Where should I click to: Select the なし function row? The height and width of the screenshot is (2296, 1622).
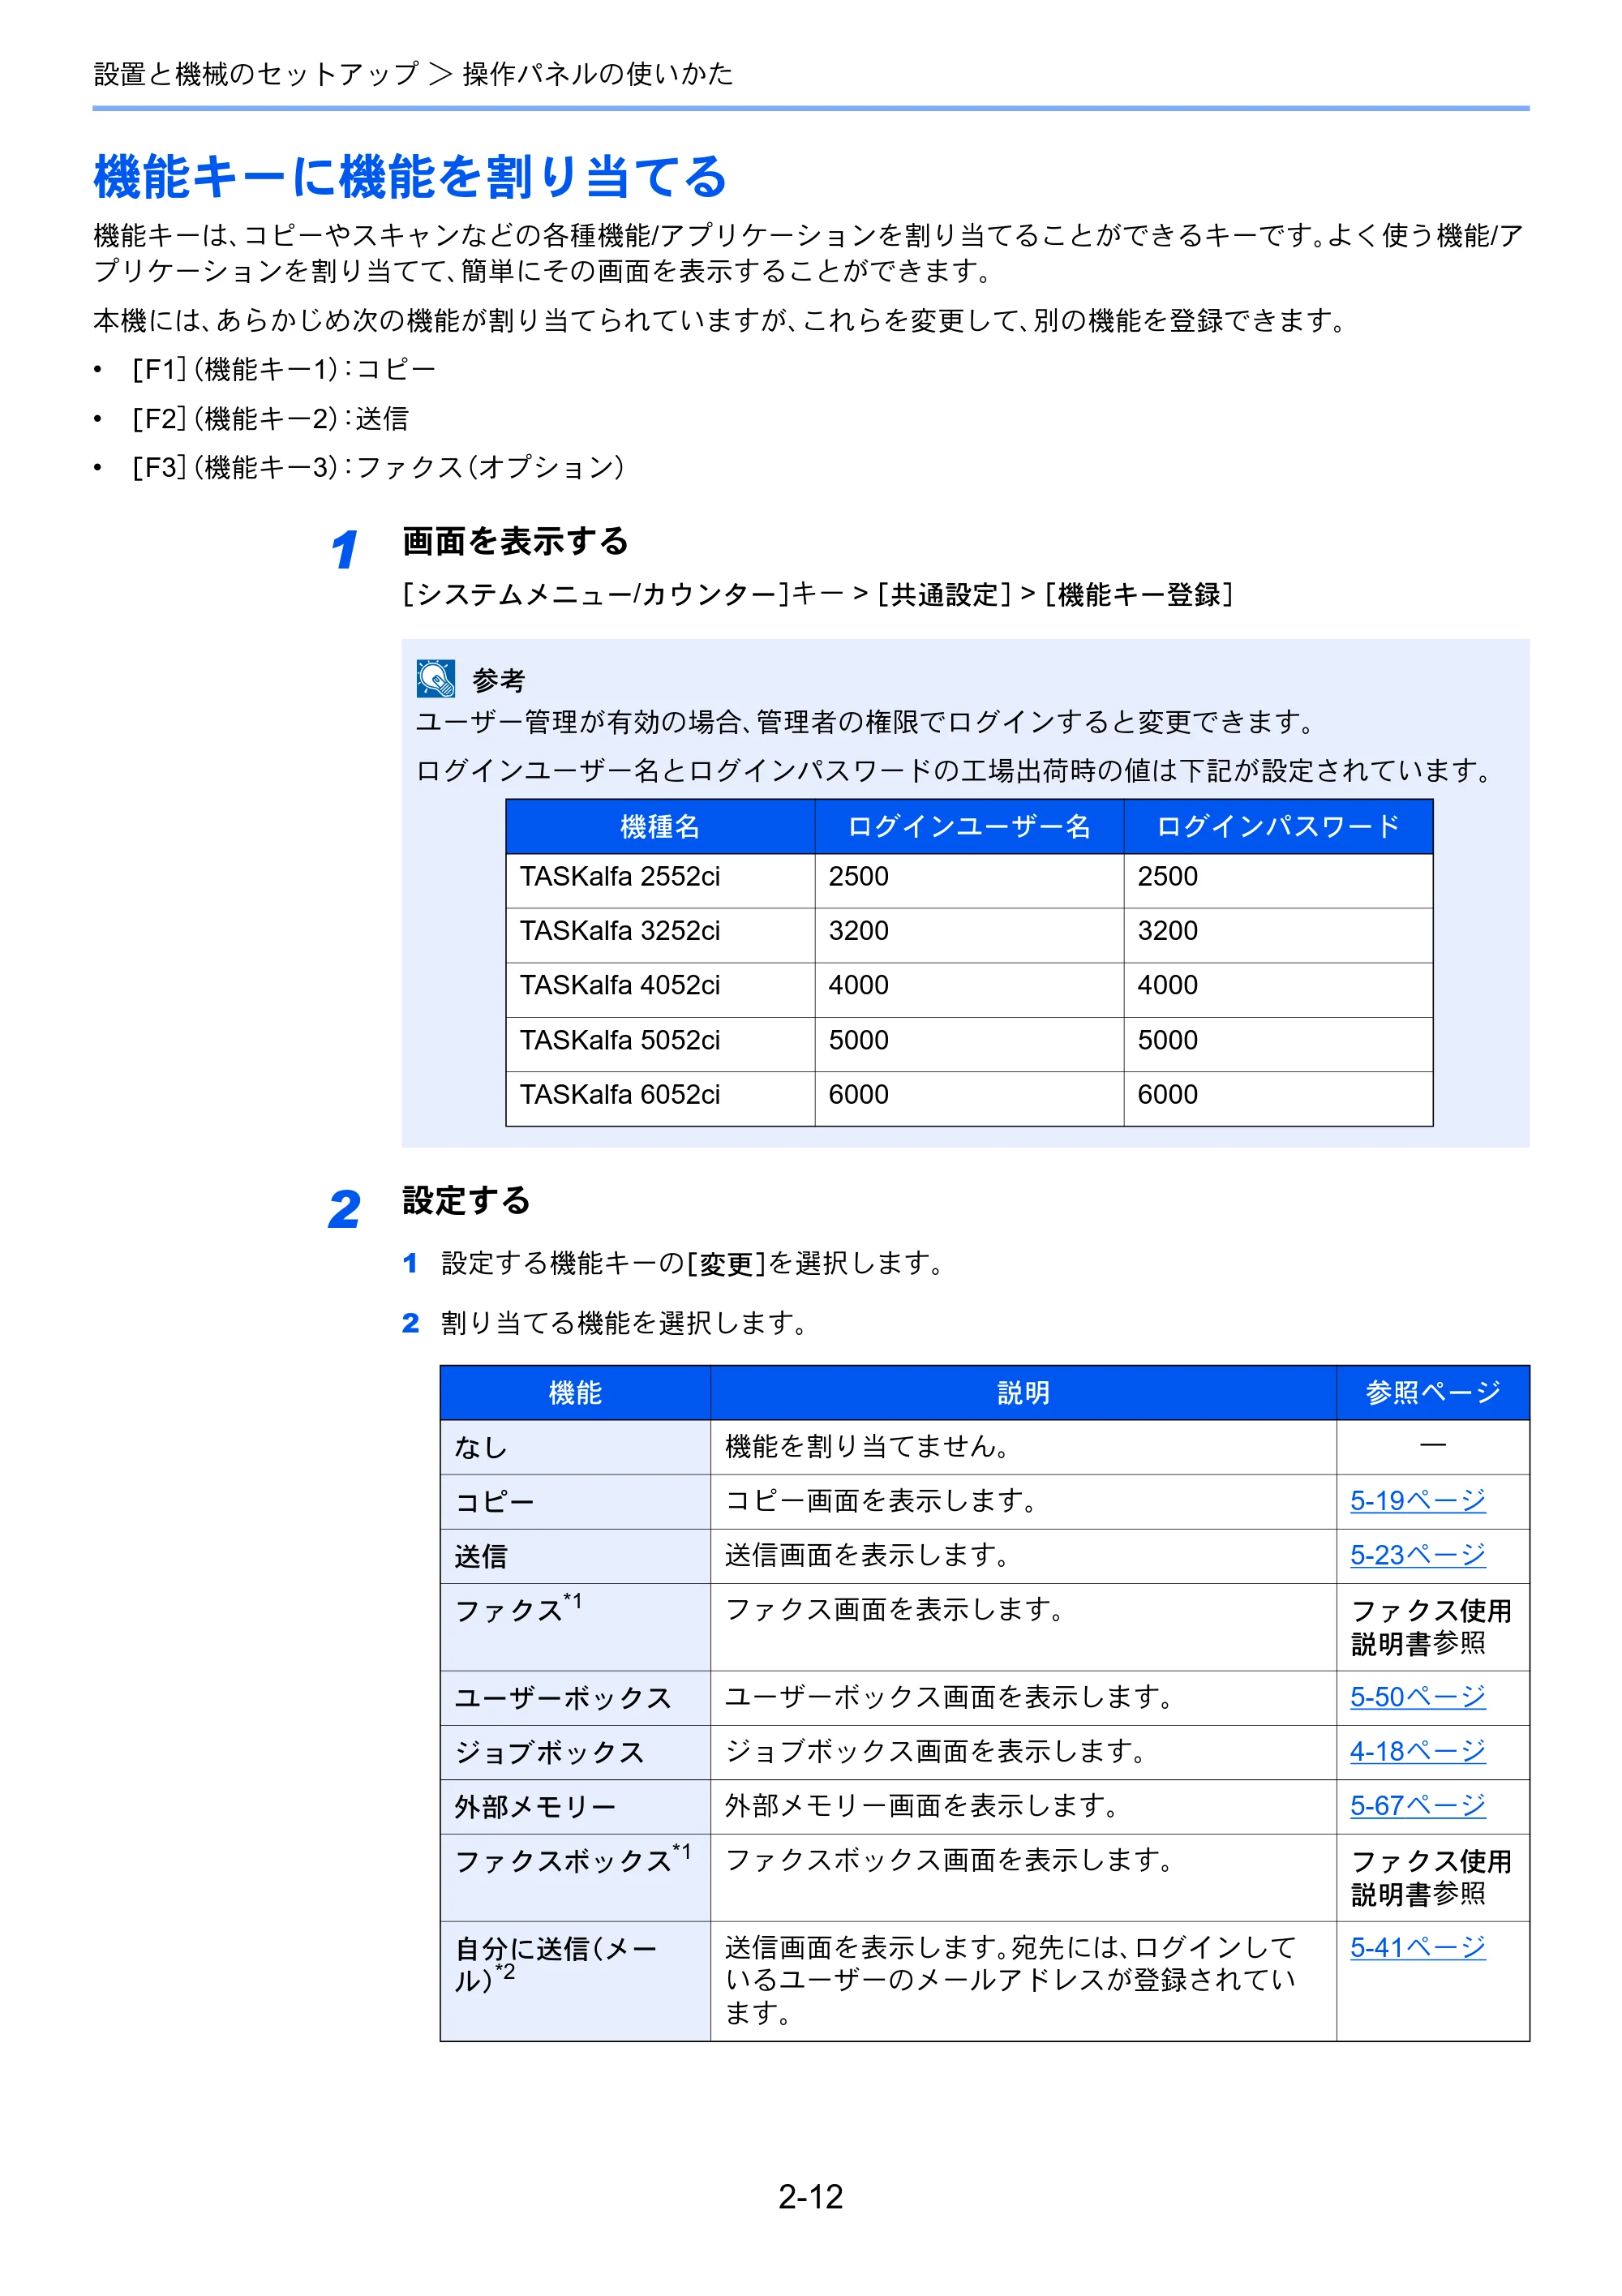984,1447
